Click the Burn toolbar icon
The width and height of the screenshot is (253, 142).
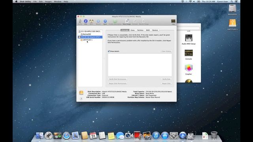pos(91,22)
